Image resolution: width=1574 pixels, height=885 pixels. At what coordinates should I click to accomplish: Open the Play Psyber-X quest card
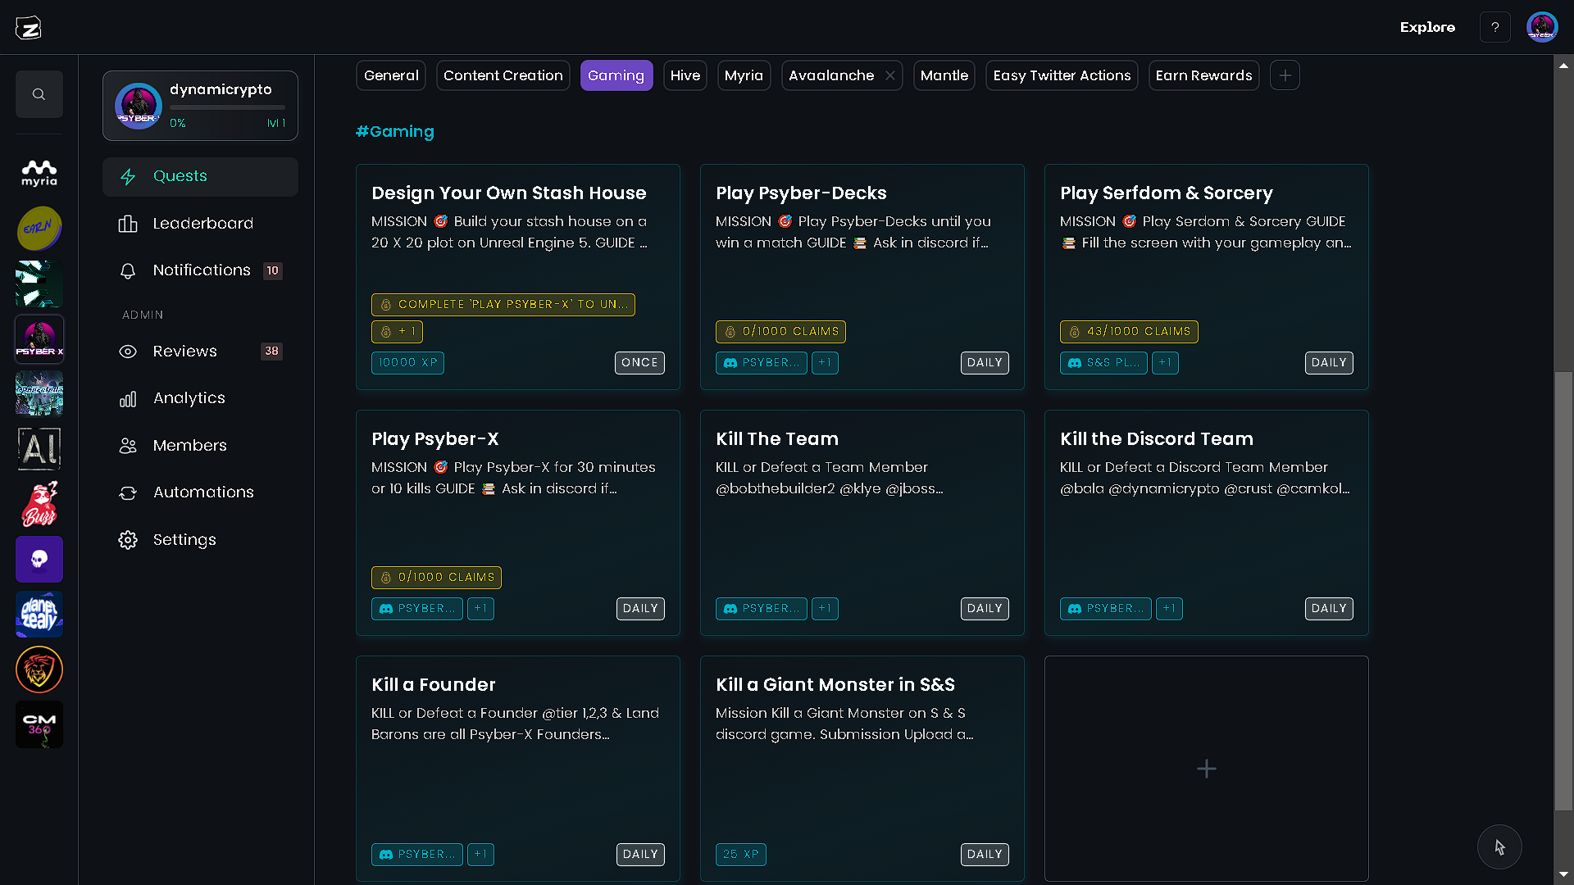(x=518, y=523)
